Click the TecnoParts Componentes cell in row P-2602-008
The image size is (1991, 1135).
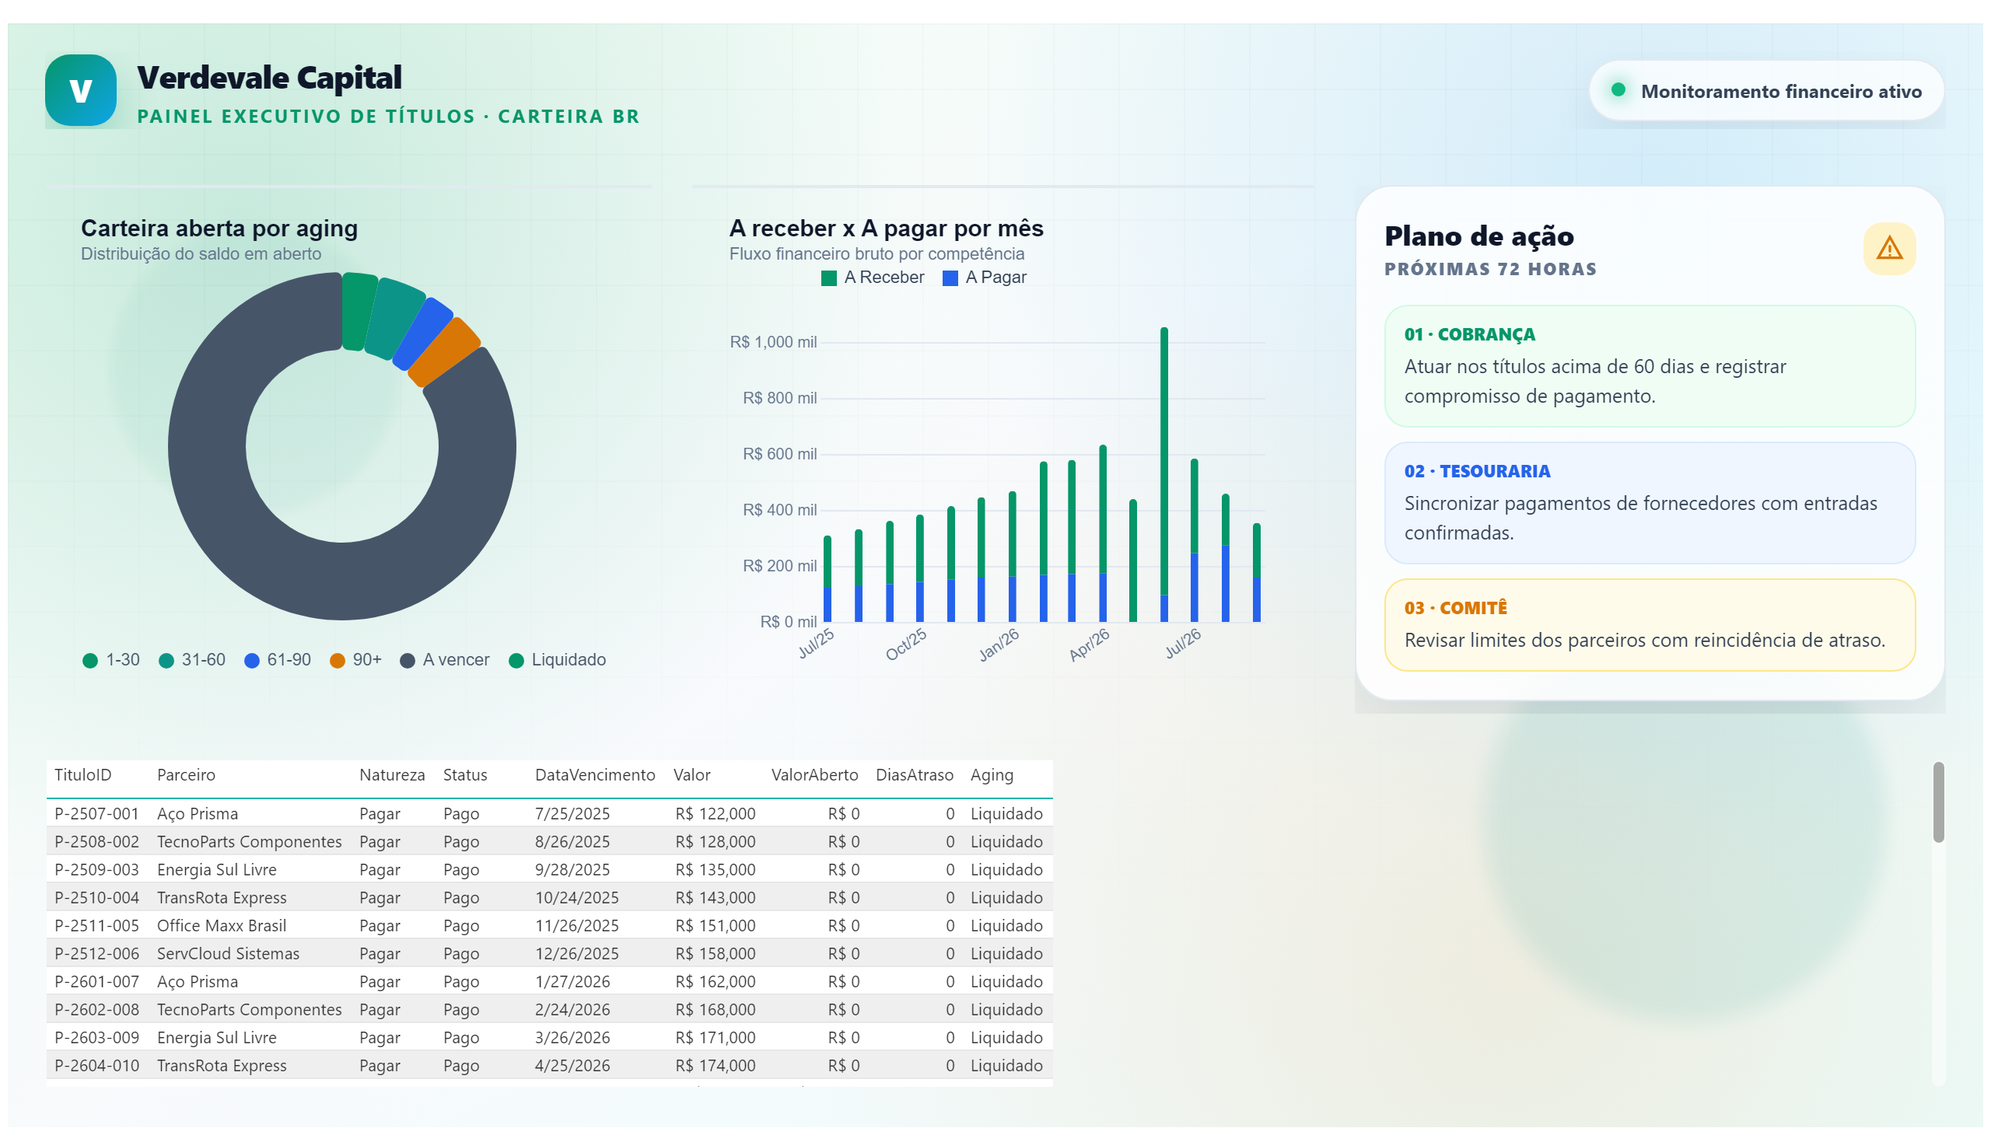coord(249,1011)
